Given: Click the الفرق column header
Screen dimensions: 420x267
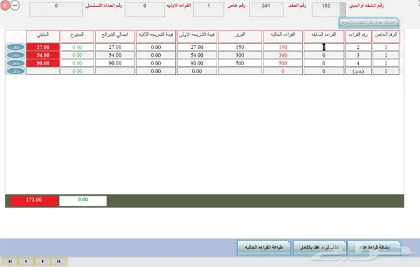Looking at the screenshot, I should click(240, 37).
